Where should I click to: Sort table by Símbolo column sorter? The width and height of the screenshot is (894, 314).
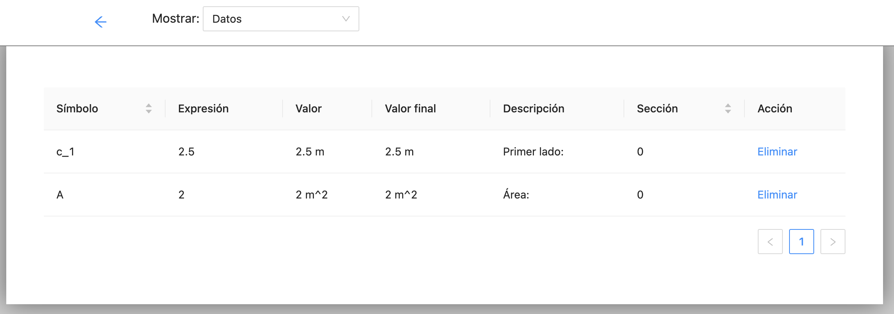[x=149, y=108]
